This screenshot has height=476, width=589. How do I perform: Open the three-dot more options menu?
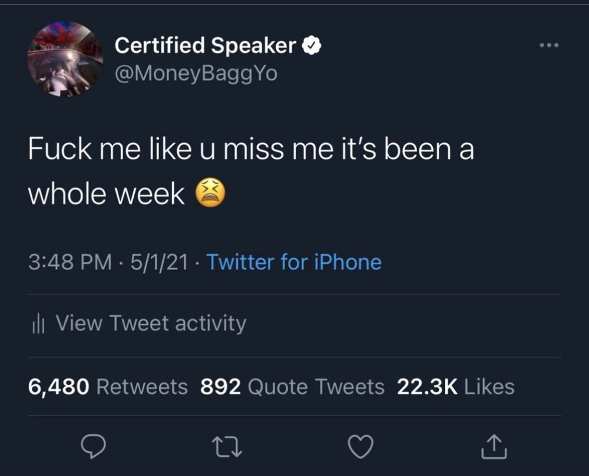pyautogui.click(x=549, y=45)
